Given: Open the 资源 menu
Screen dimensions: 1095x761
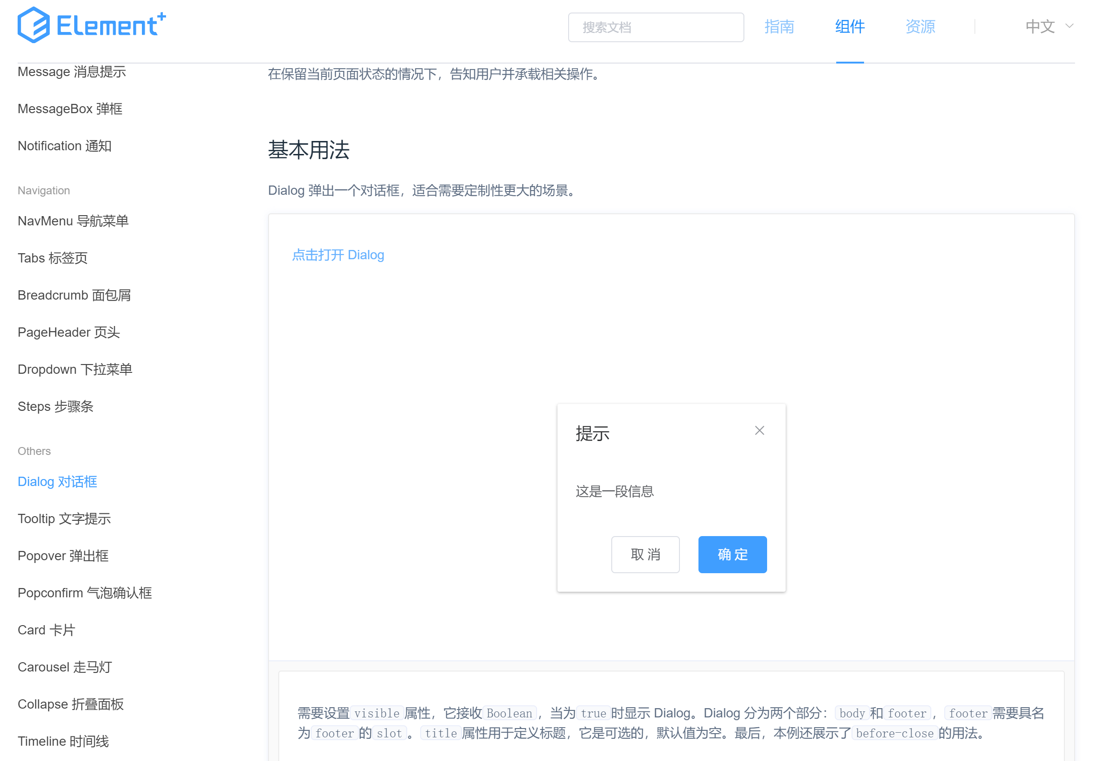Looking at the screenshot, I should 920,26.
